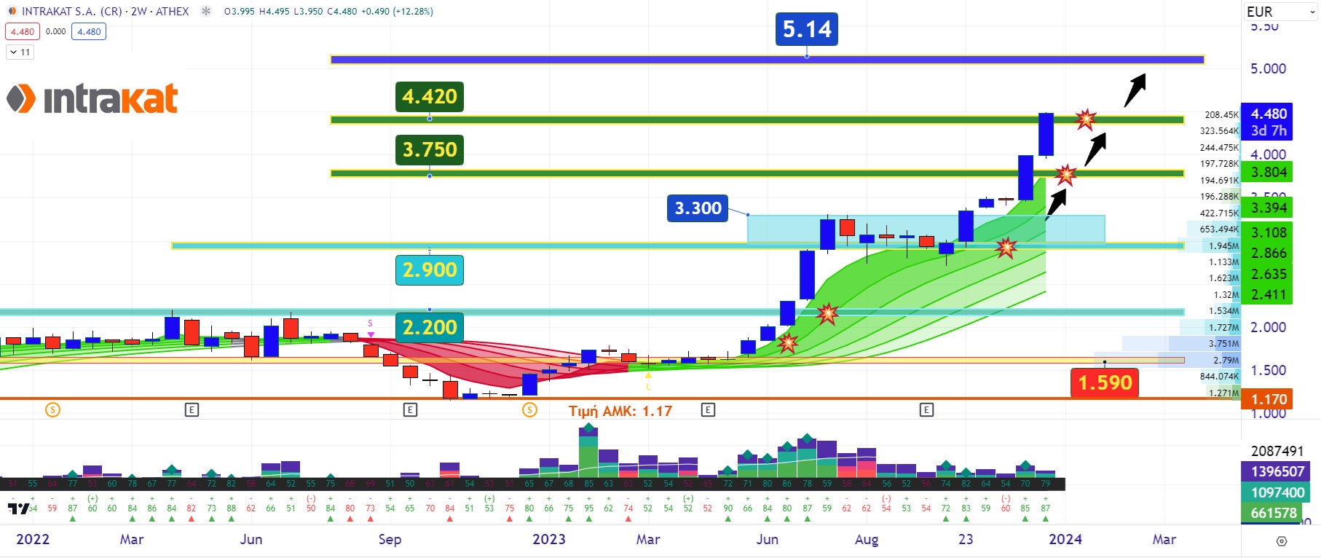Click the 208.45K volume profile value
The width and height of the screenshot is (1321, 558).
coord(1221,115)
